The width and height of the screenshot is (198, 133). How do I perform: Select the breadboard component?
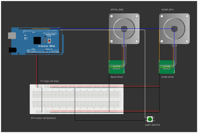coord(77,99)
